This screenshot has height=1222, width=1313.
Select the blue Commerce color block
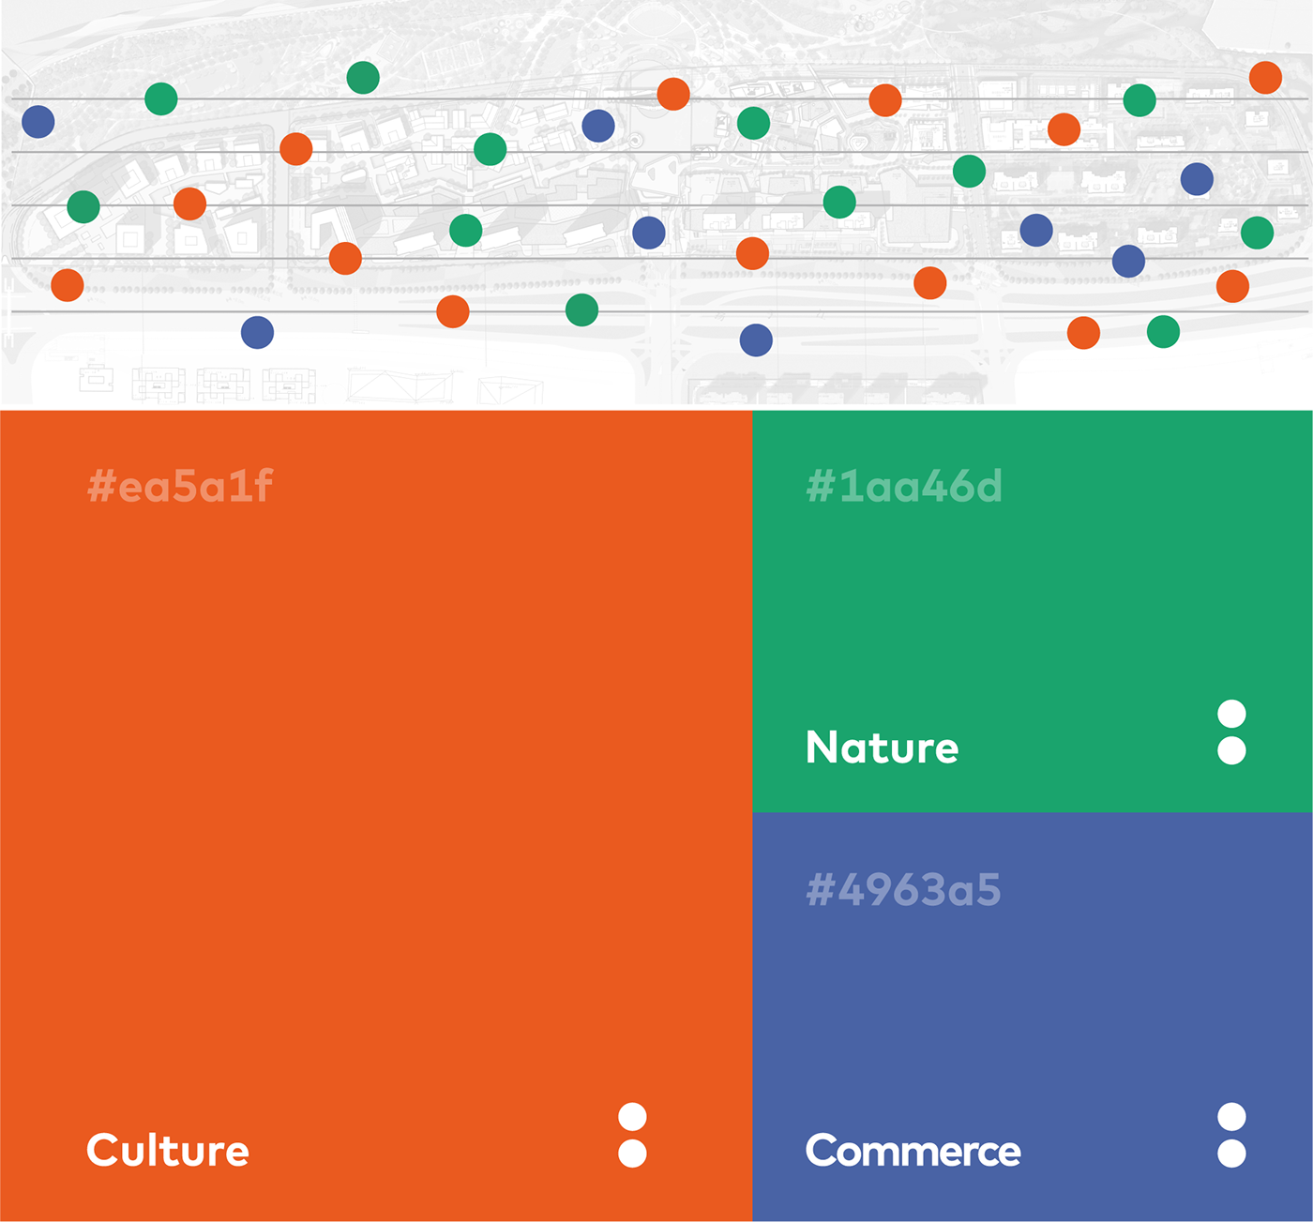[1033, 1017]
